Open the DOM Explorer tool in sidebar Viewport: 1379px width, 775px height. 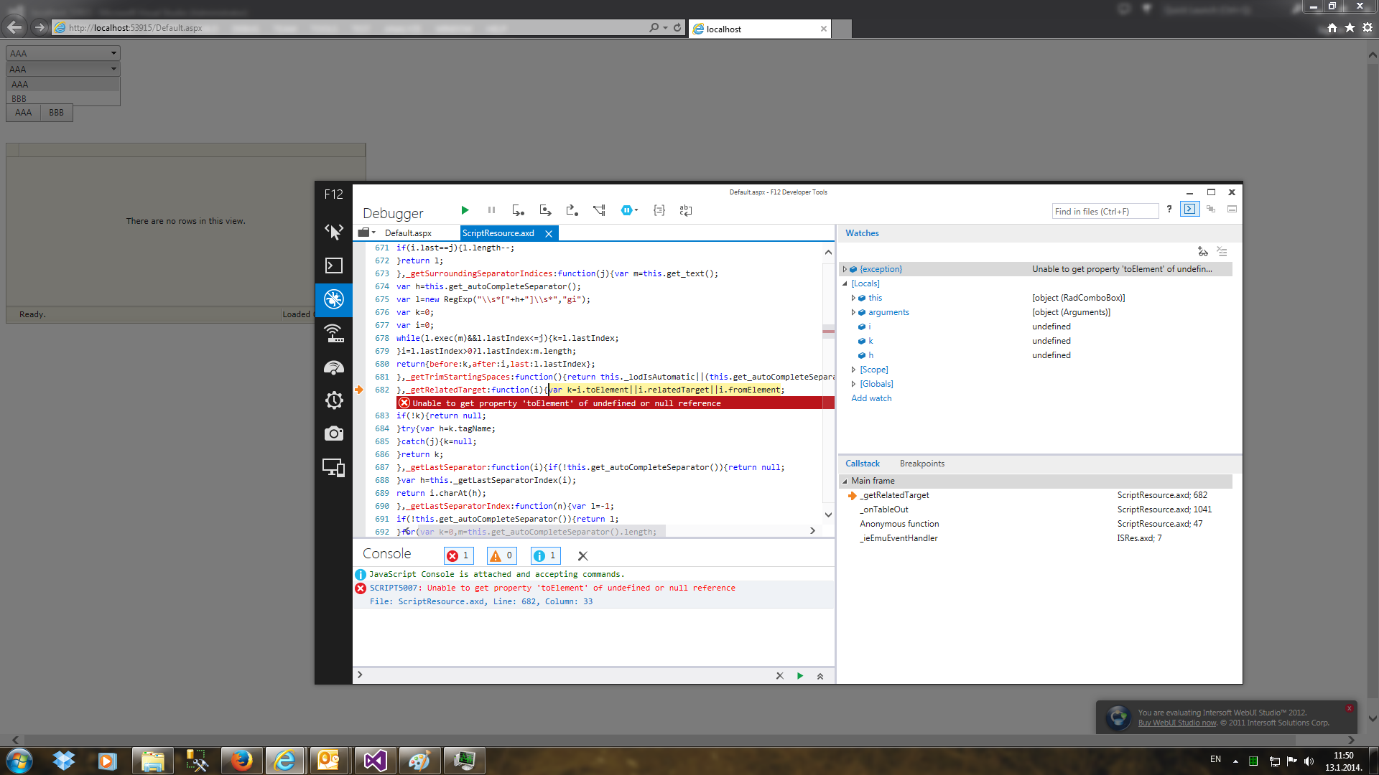[x=333, y=231]
